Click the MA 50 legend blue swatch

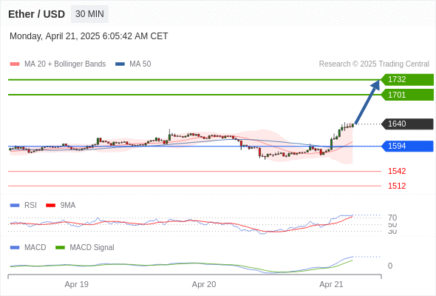tap(120, 64)
